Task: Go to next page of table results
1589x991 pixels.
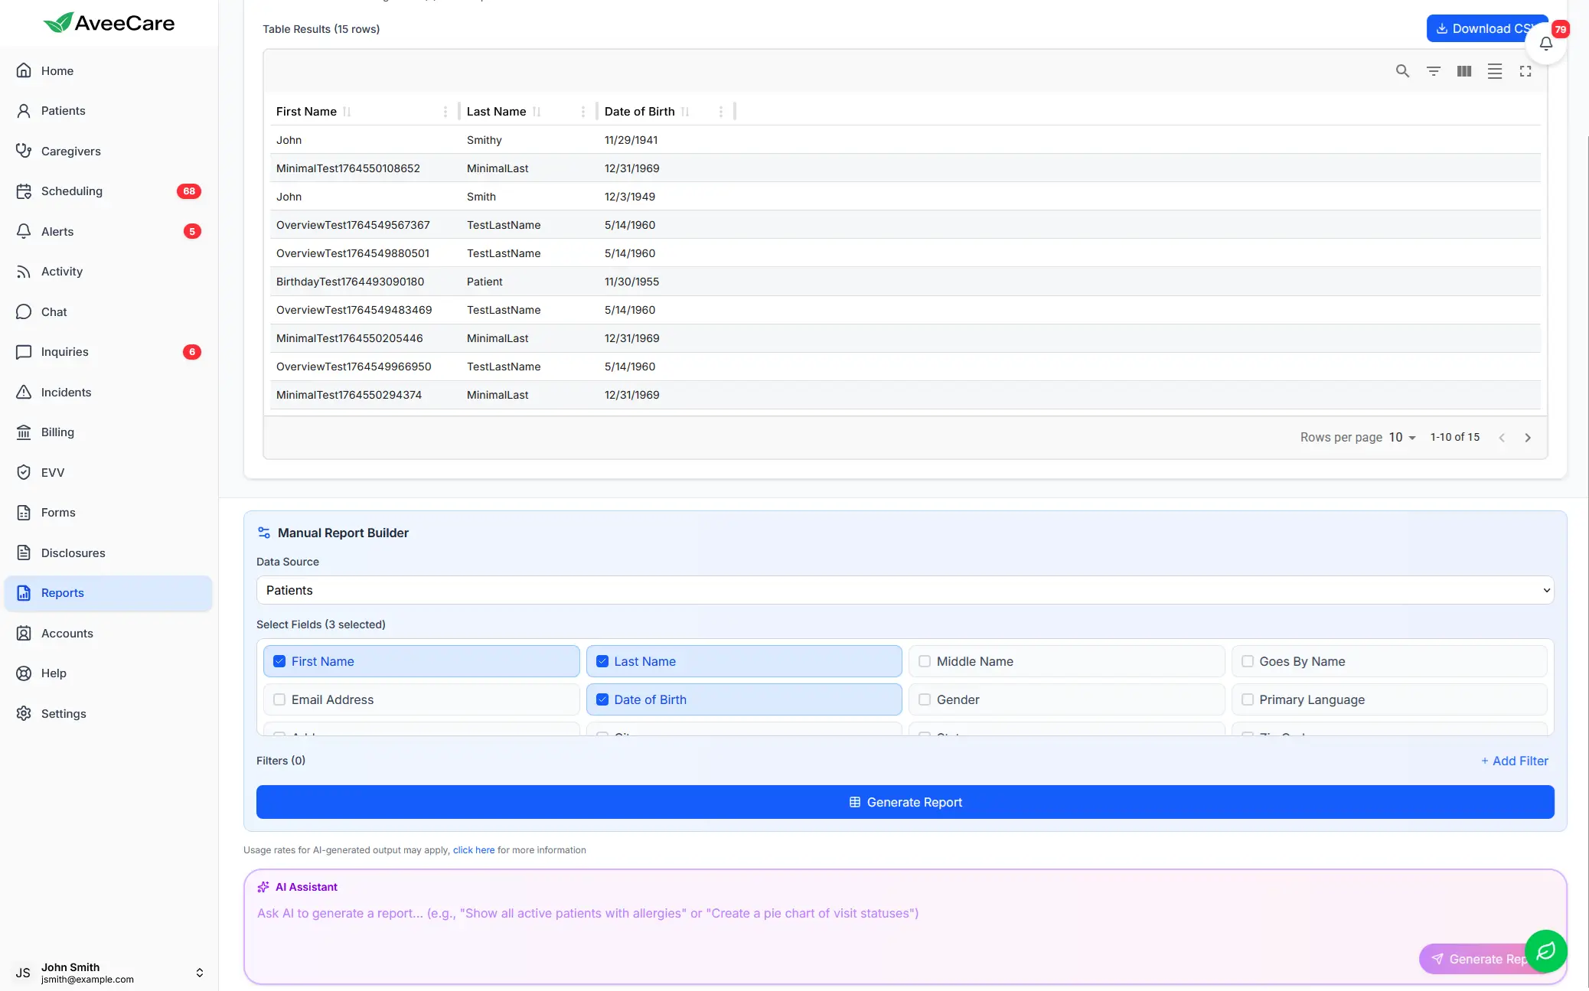Action: (x=1528, y=437)
